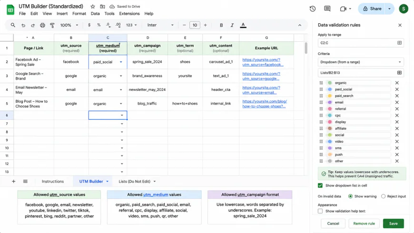The height and width of the screenshot is (233, 414).
Task: Click the search magnifier in toolbar
Action: 13,25
